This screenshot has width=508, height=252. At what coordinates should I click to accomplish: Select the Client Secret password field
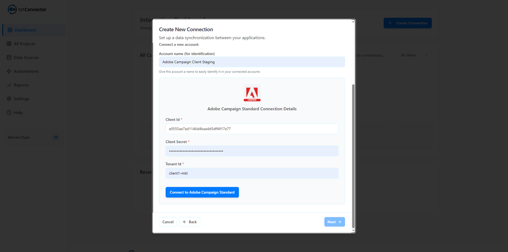(252, 151)
